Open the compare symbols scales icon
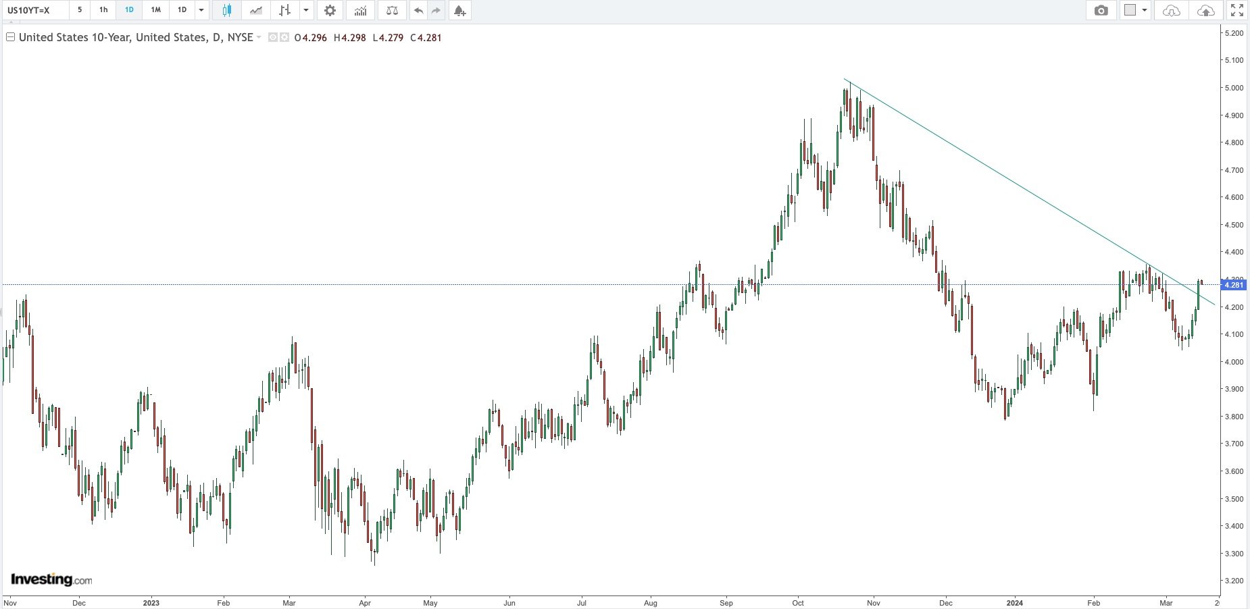The width and height of the screenshot is (1250, 609). pos(392,10)
